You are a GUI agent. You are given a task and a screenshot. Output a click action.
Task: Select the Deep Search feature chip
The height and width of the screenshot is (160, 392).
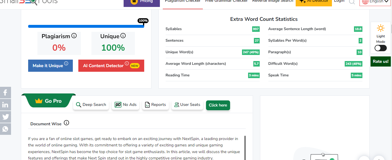[91, 105]
